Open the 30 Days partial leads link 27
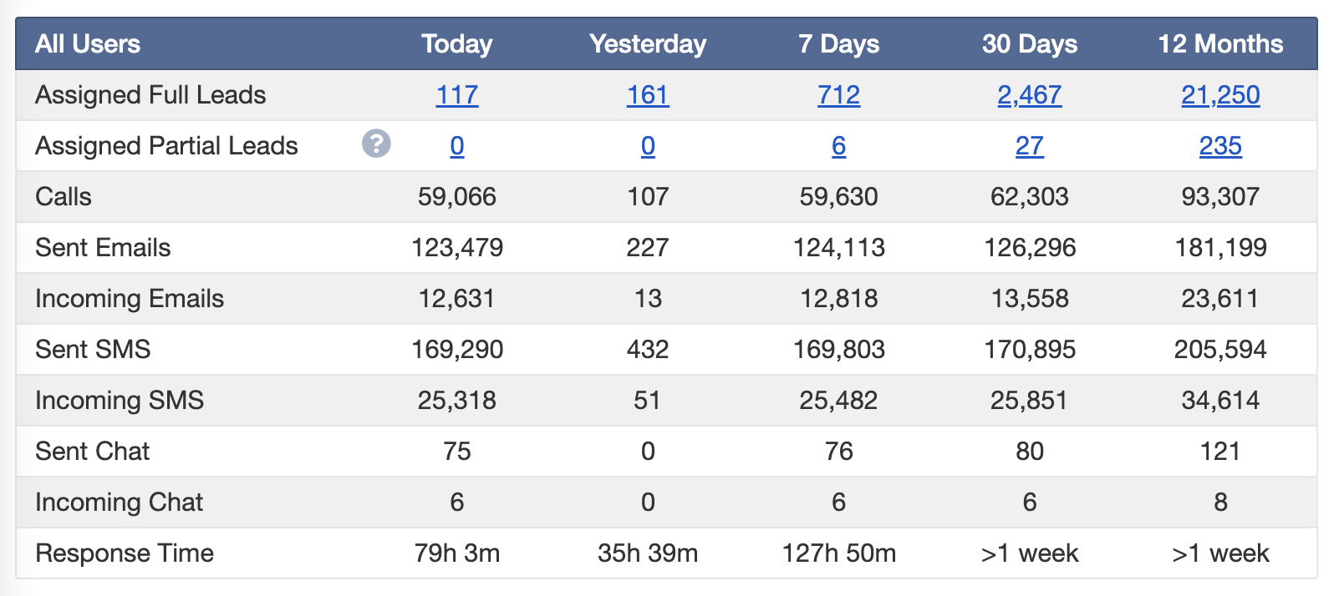This screenshot has width=1334, height=596. click(1030, 146)
